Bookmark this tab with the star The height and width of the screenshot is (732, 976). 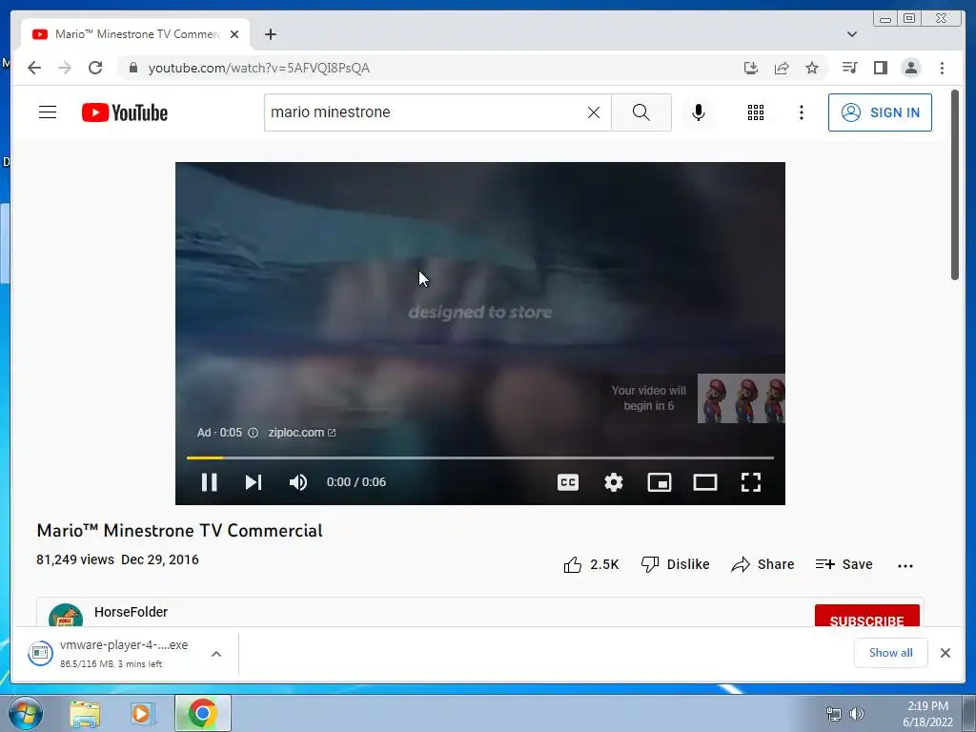[x=812, y=68]
